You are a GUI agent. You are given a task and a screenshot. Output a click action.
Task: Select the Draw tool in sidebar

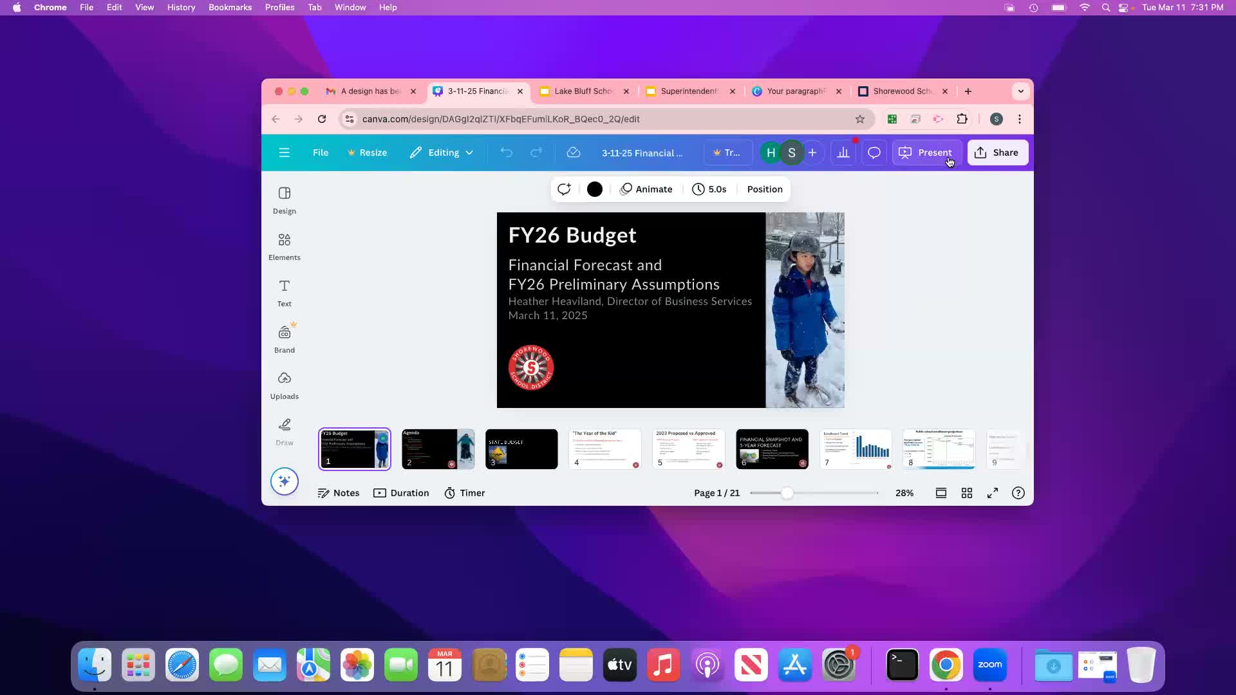284,432
